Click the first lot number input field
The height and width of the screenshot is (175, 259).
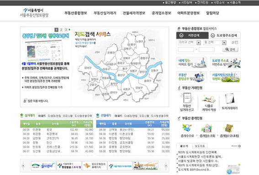coord(186,49)
